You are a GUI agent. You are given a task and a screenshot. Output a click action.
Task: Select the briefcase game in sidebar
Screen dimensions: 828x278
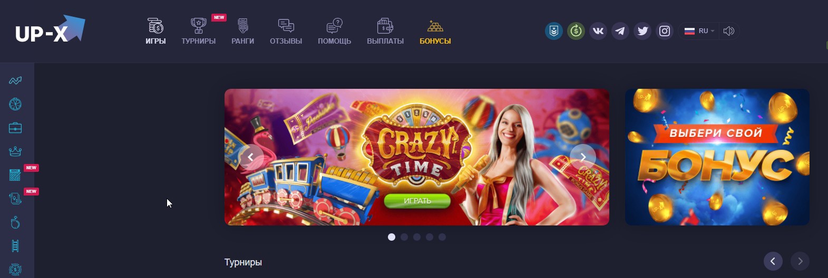point(15,128)
